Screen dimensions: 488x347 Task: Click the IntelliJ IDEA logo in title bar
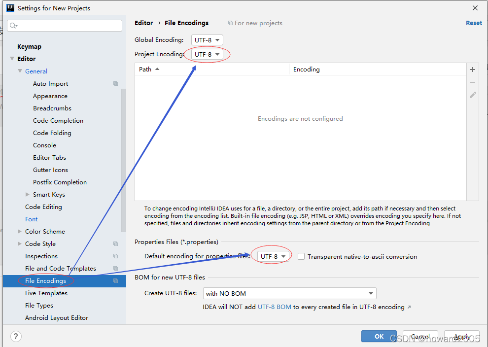pos(10,8)
